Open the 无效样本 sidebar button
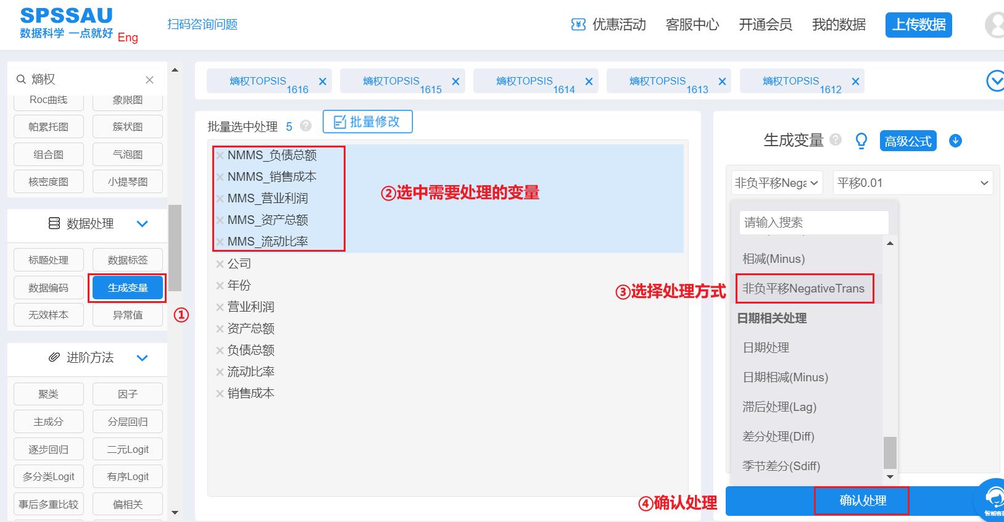The image size is (1004, 522). pyautogui.click(x=48, y=315)
